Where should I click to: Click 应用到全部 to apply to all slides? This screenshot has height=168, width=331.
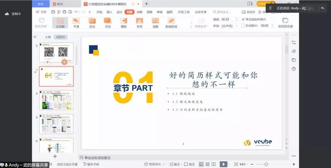(285, 22)
